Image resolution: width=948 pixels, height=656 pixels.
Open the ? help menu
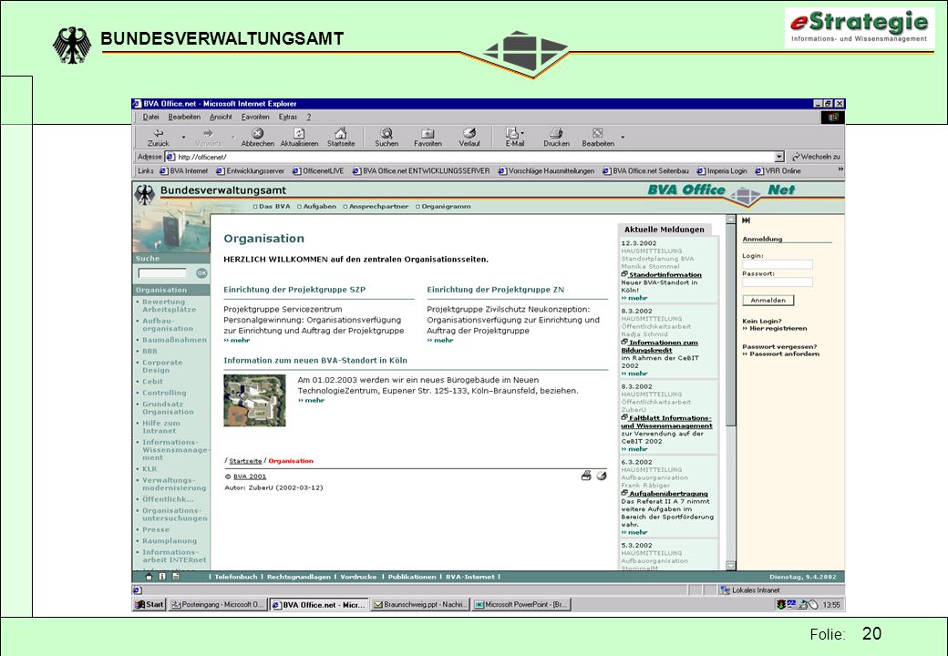308,118
